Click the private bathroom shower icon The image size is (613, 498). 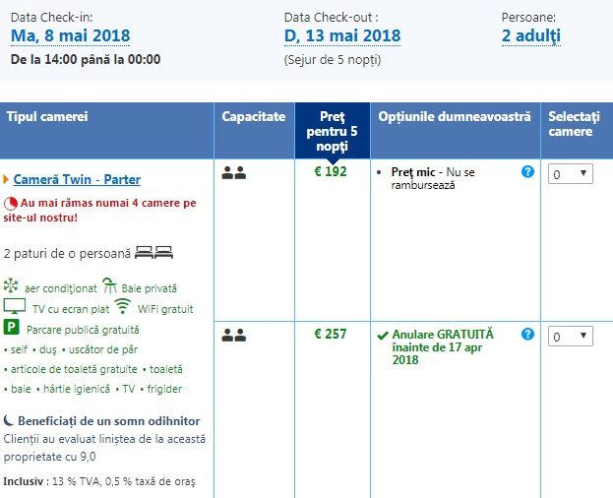coord(111,286)
